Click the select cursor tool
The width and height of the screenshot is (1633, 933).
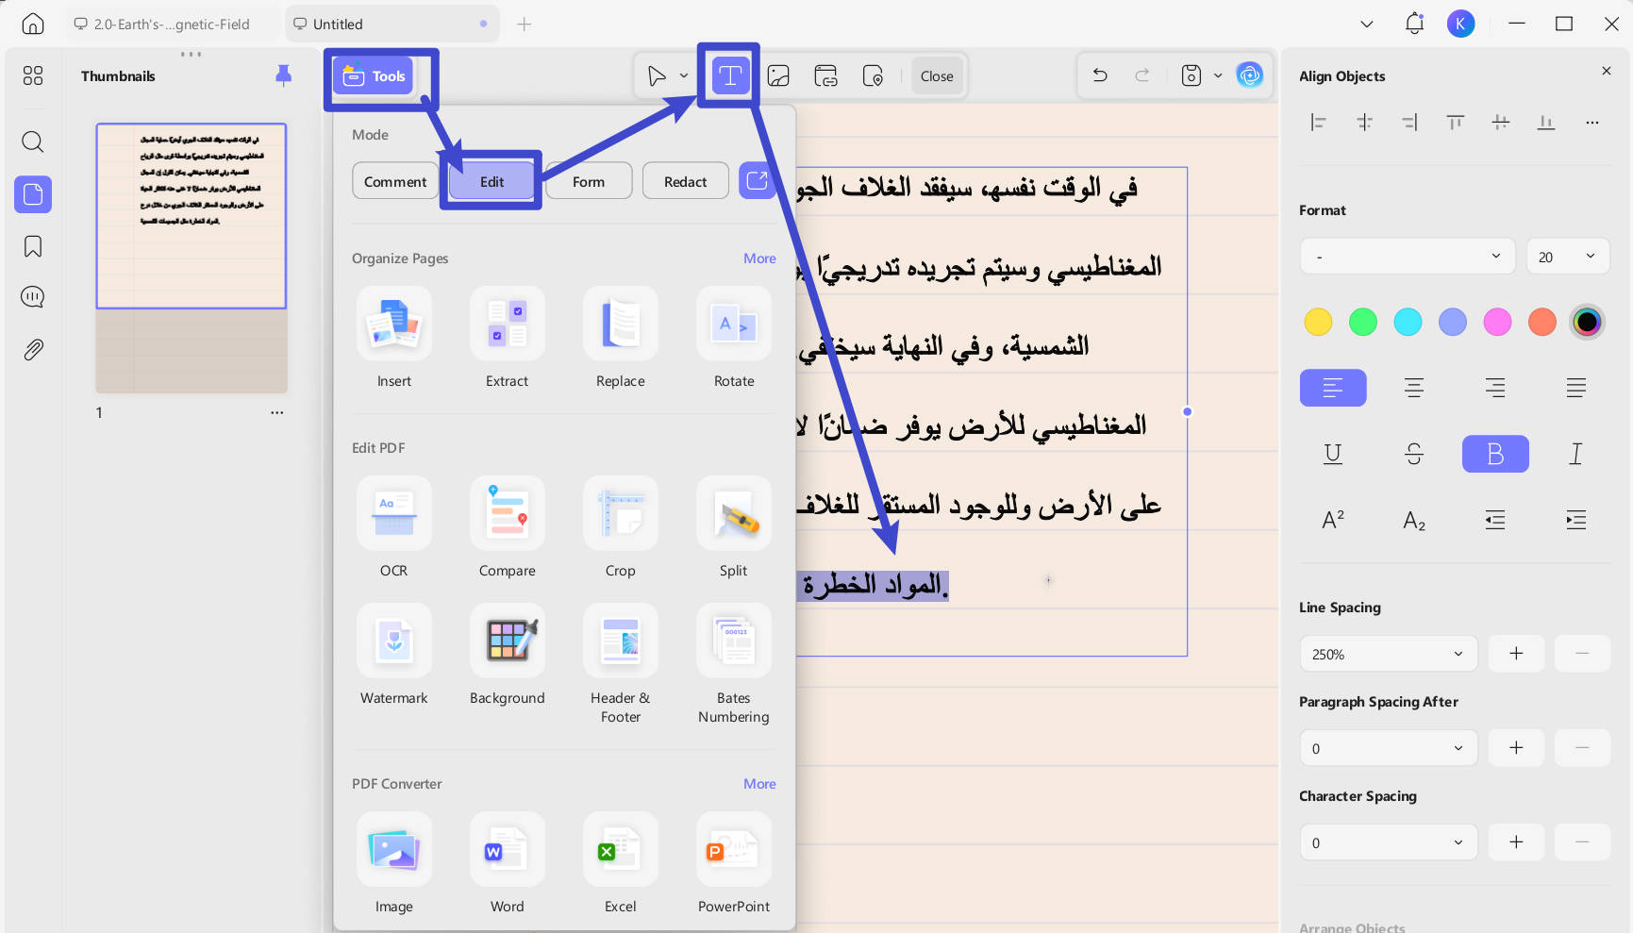657,75
